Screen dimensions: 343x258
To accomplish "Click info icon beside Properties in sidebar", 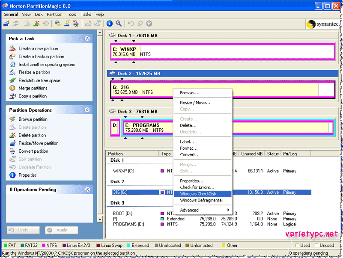I will pyautogui.click(x=12, y=175).
